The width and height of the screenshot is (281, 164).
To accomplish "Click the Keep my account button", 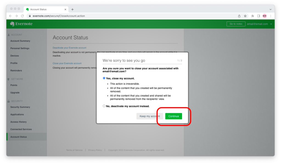I will click(150, 116).
